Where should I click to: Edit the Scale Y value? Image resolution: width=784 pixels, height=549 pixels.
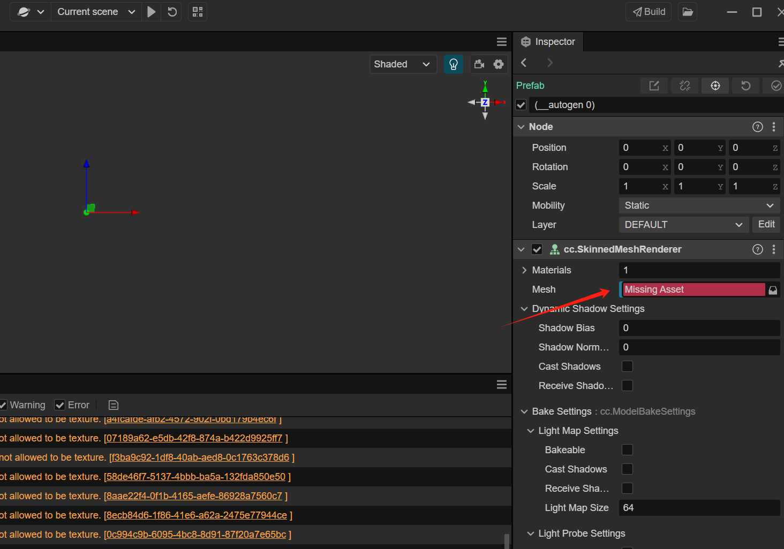point(700,186)
